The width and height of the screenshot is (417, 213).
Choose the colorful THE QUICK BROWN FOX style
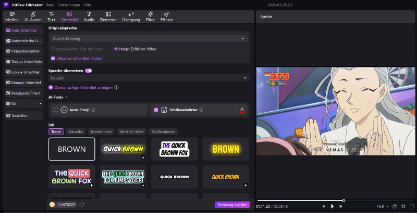coord(72,177)
